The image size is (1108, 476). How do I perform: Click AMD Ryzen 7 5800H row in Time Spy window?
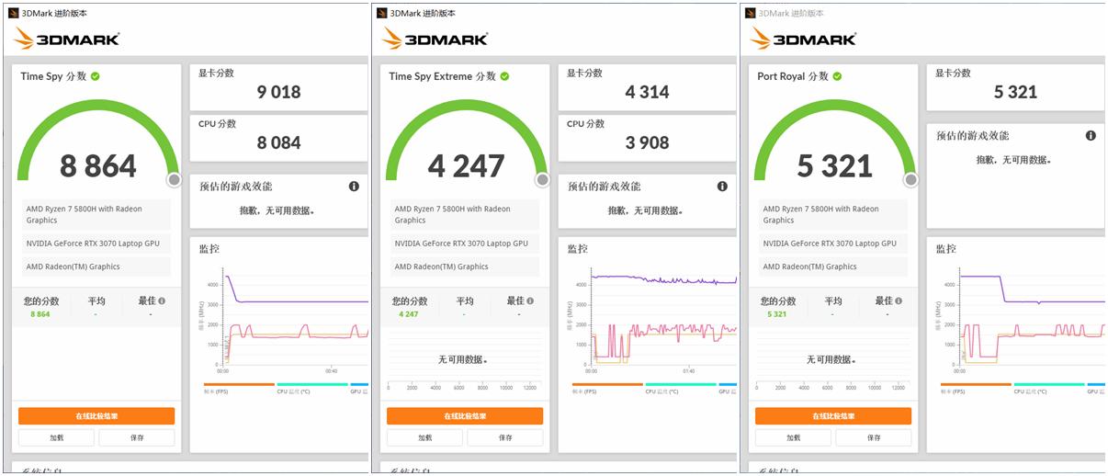tap(96, 214)
